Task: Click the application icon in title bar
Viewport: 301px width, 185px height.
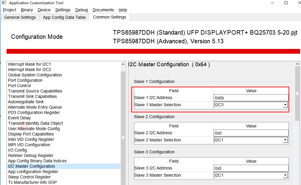Action: (x=4, y=3)
